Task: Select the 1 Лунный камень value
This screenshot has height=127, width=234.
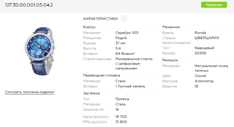Action: pos(130,86)
